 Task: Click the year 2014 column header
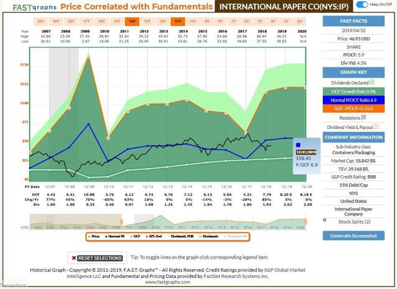coord(183,31)
